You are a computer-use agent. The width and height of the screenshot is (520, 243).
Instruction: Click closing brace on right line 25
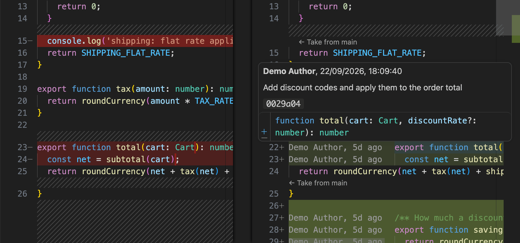(x=291, y=194)
